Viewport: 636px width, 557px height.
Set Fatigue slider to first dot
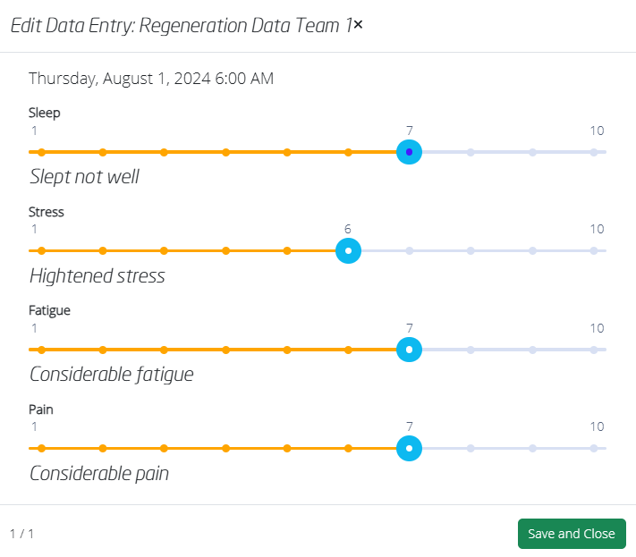coord(42,350)
